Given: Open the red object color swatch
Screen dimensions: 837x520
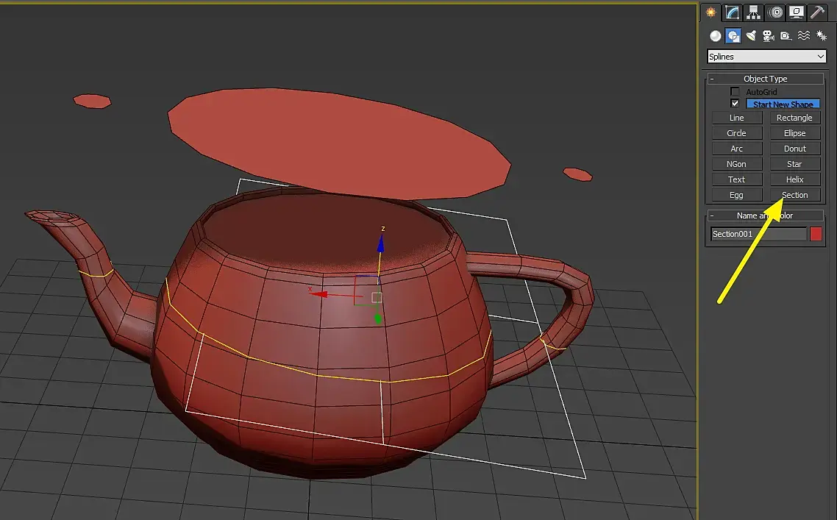Looking at the screenshot, I should coord(816,234).
